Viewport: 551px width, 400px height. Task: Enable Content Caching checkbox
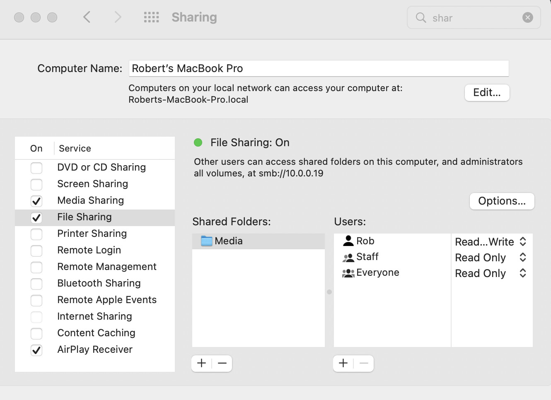pyautogui.click(x=36, y=333)
